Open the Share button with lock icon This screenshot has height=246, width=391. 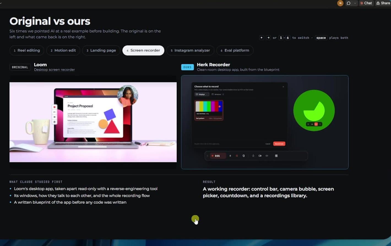coord(383,3)
